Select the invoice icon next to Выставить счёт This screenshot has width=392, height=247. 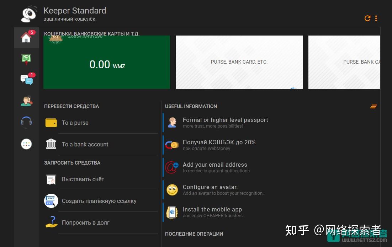(x=51, y=179)
